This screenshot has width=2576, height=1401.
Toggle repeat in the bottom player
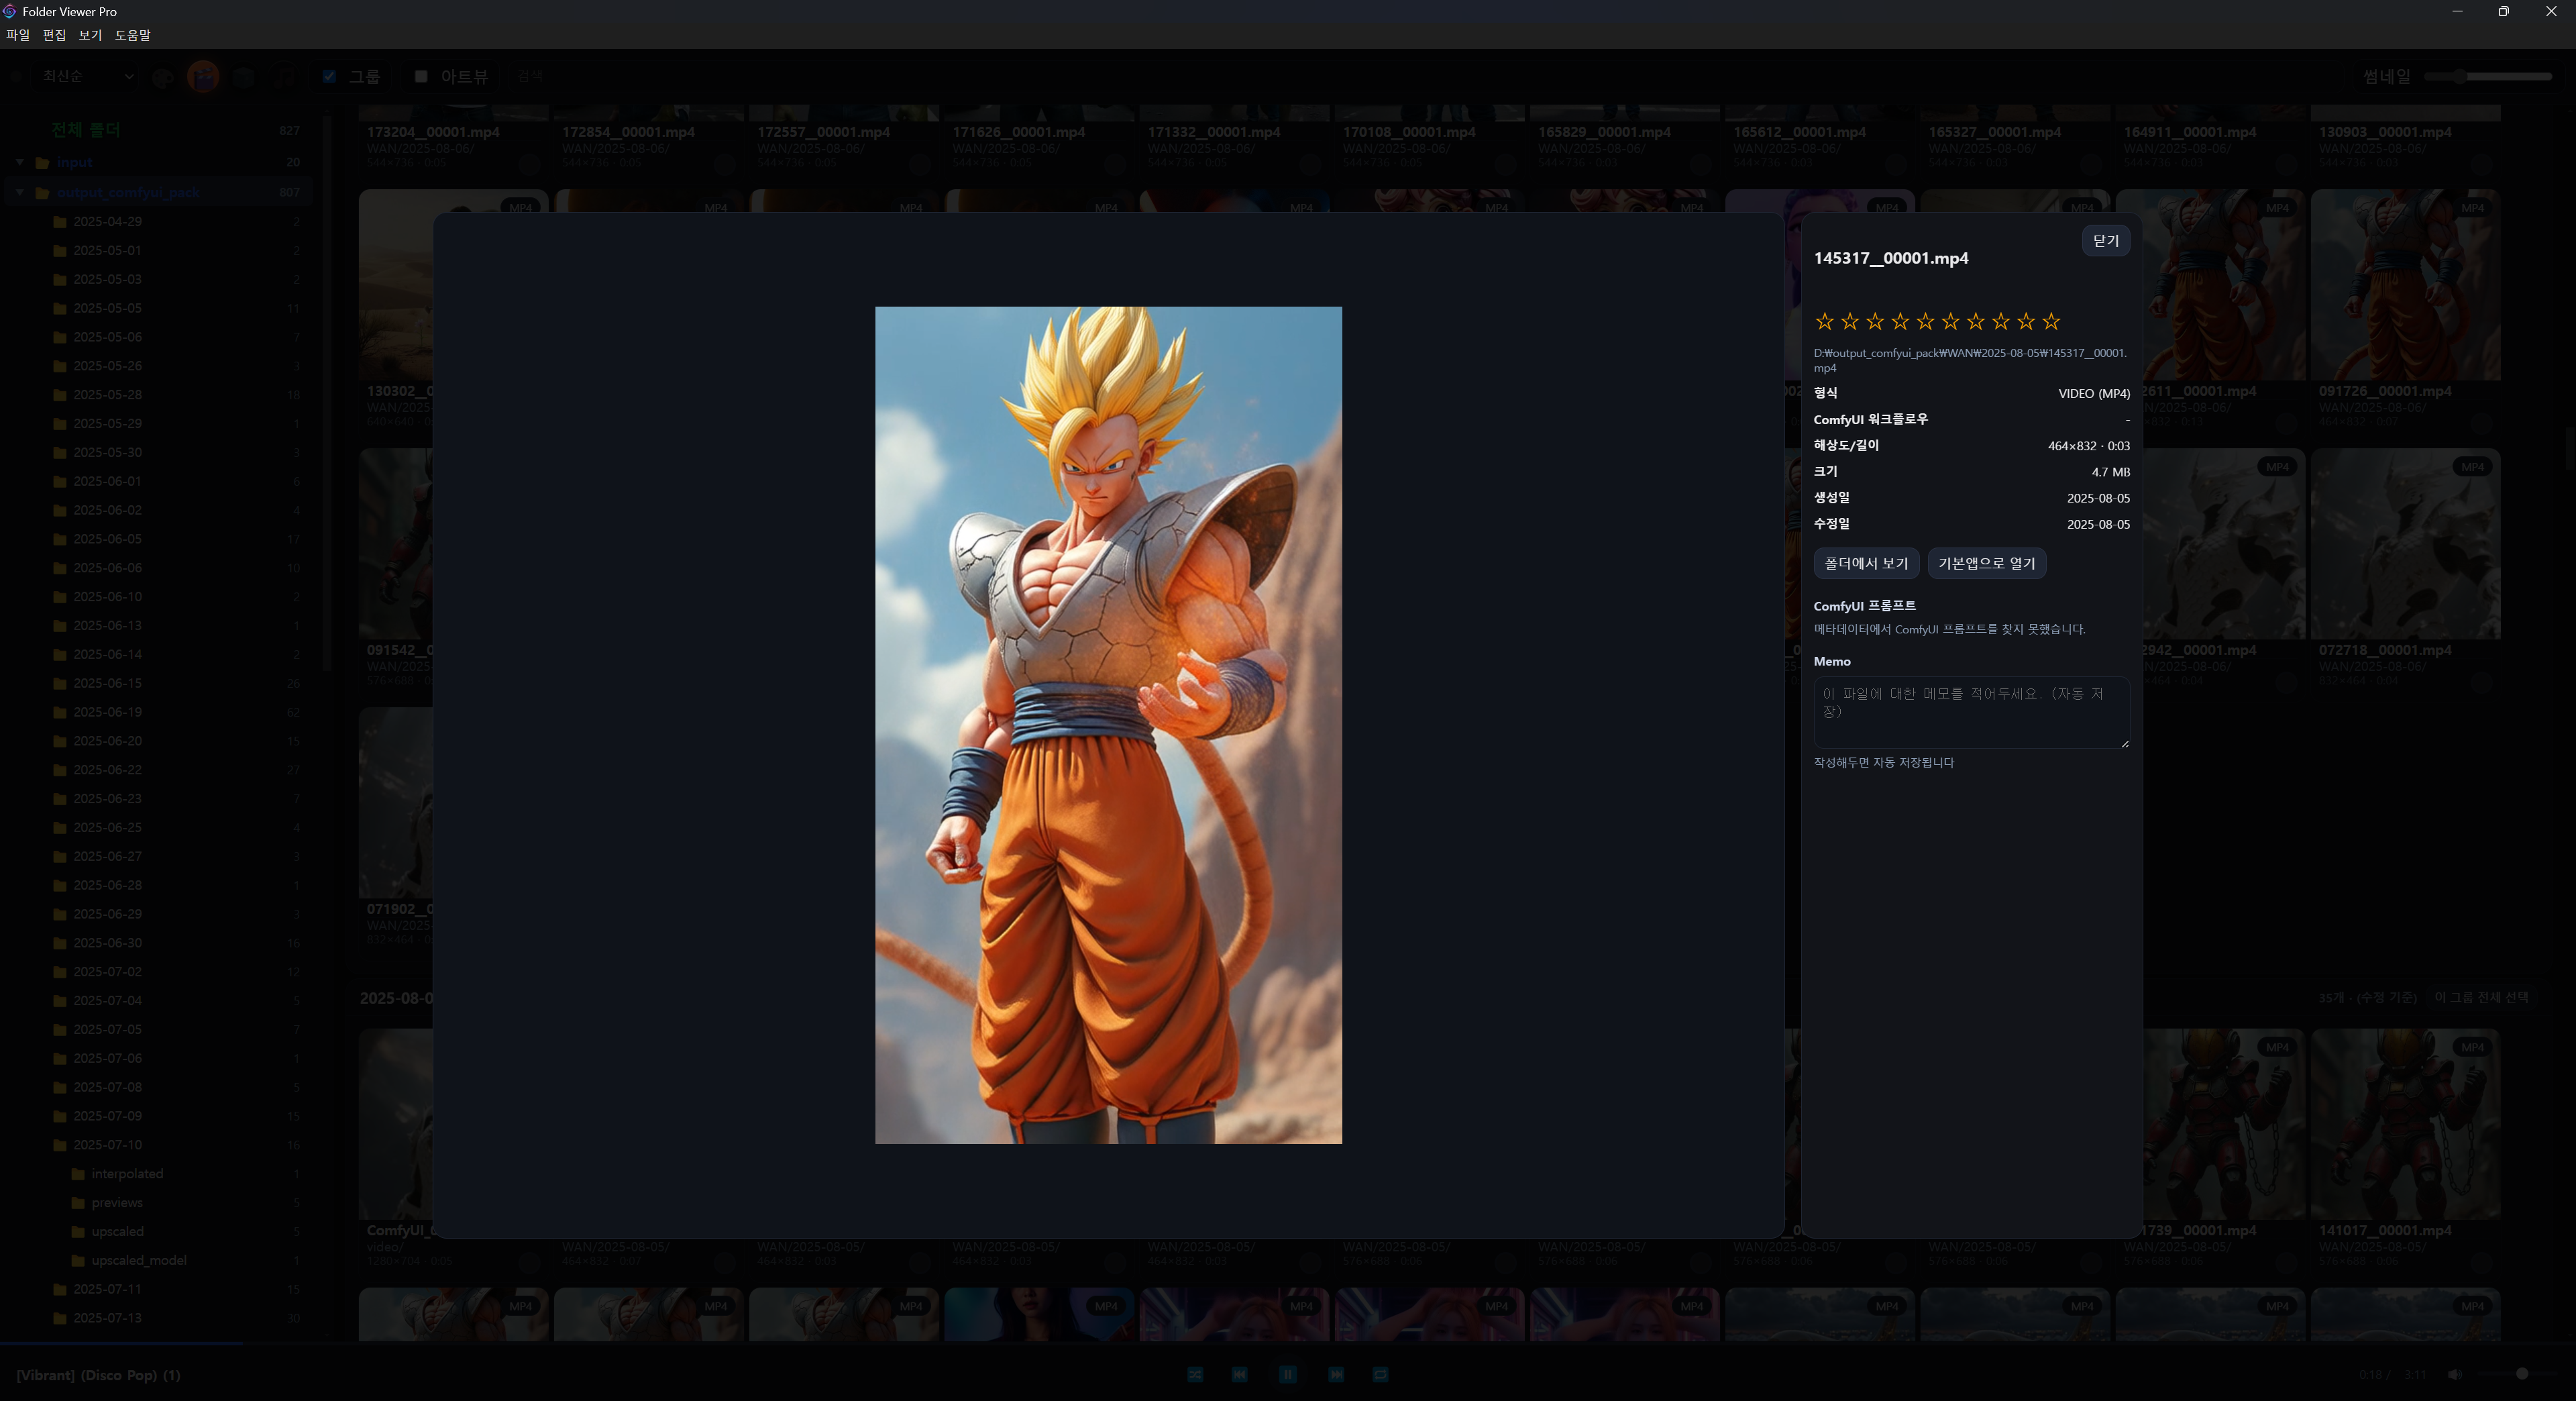[x=1380, y=1374]
